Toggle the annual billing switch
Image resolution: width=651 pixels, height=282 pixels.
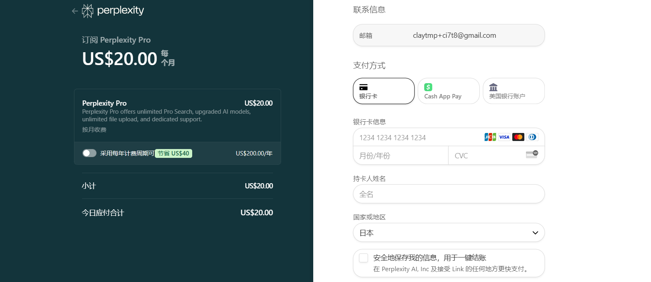point(89,153)
